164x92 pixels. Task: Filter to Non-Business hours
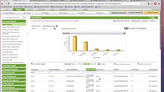141,28
